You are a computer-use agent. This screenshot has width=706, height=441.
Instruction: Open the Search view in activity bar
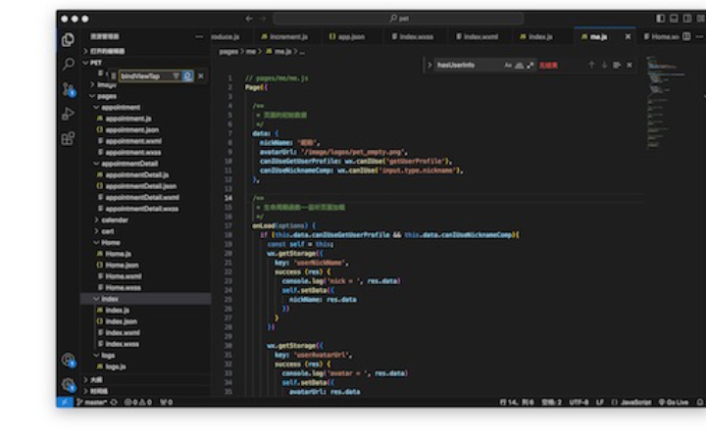coord(68,64)
